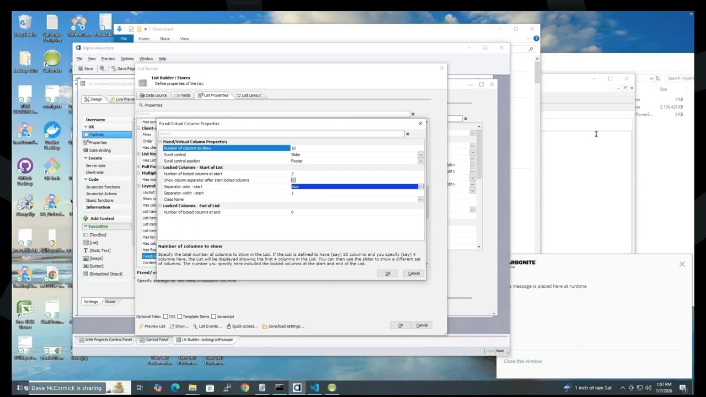706x397 pixels.
Task: Open the Window menu in Alpha Anywhere
Action: coord(146,58)
